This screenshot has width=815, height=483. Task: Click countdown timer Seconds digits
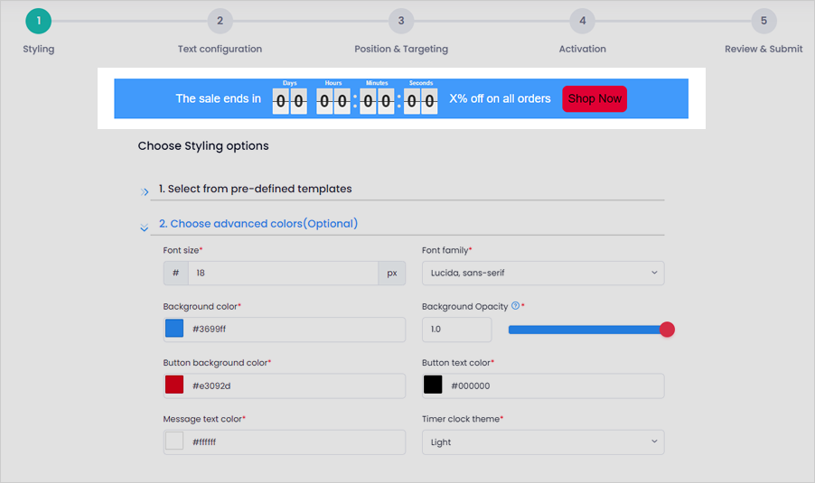pyautogui.click(x=420, y=101)
